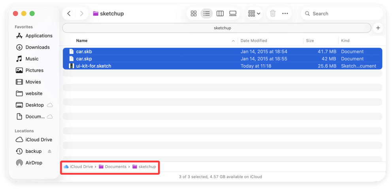The image size is (392, 189).
Task: Open the more actions ellipsis menu
Action: [285, 13]
